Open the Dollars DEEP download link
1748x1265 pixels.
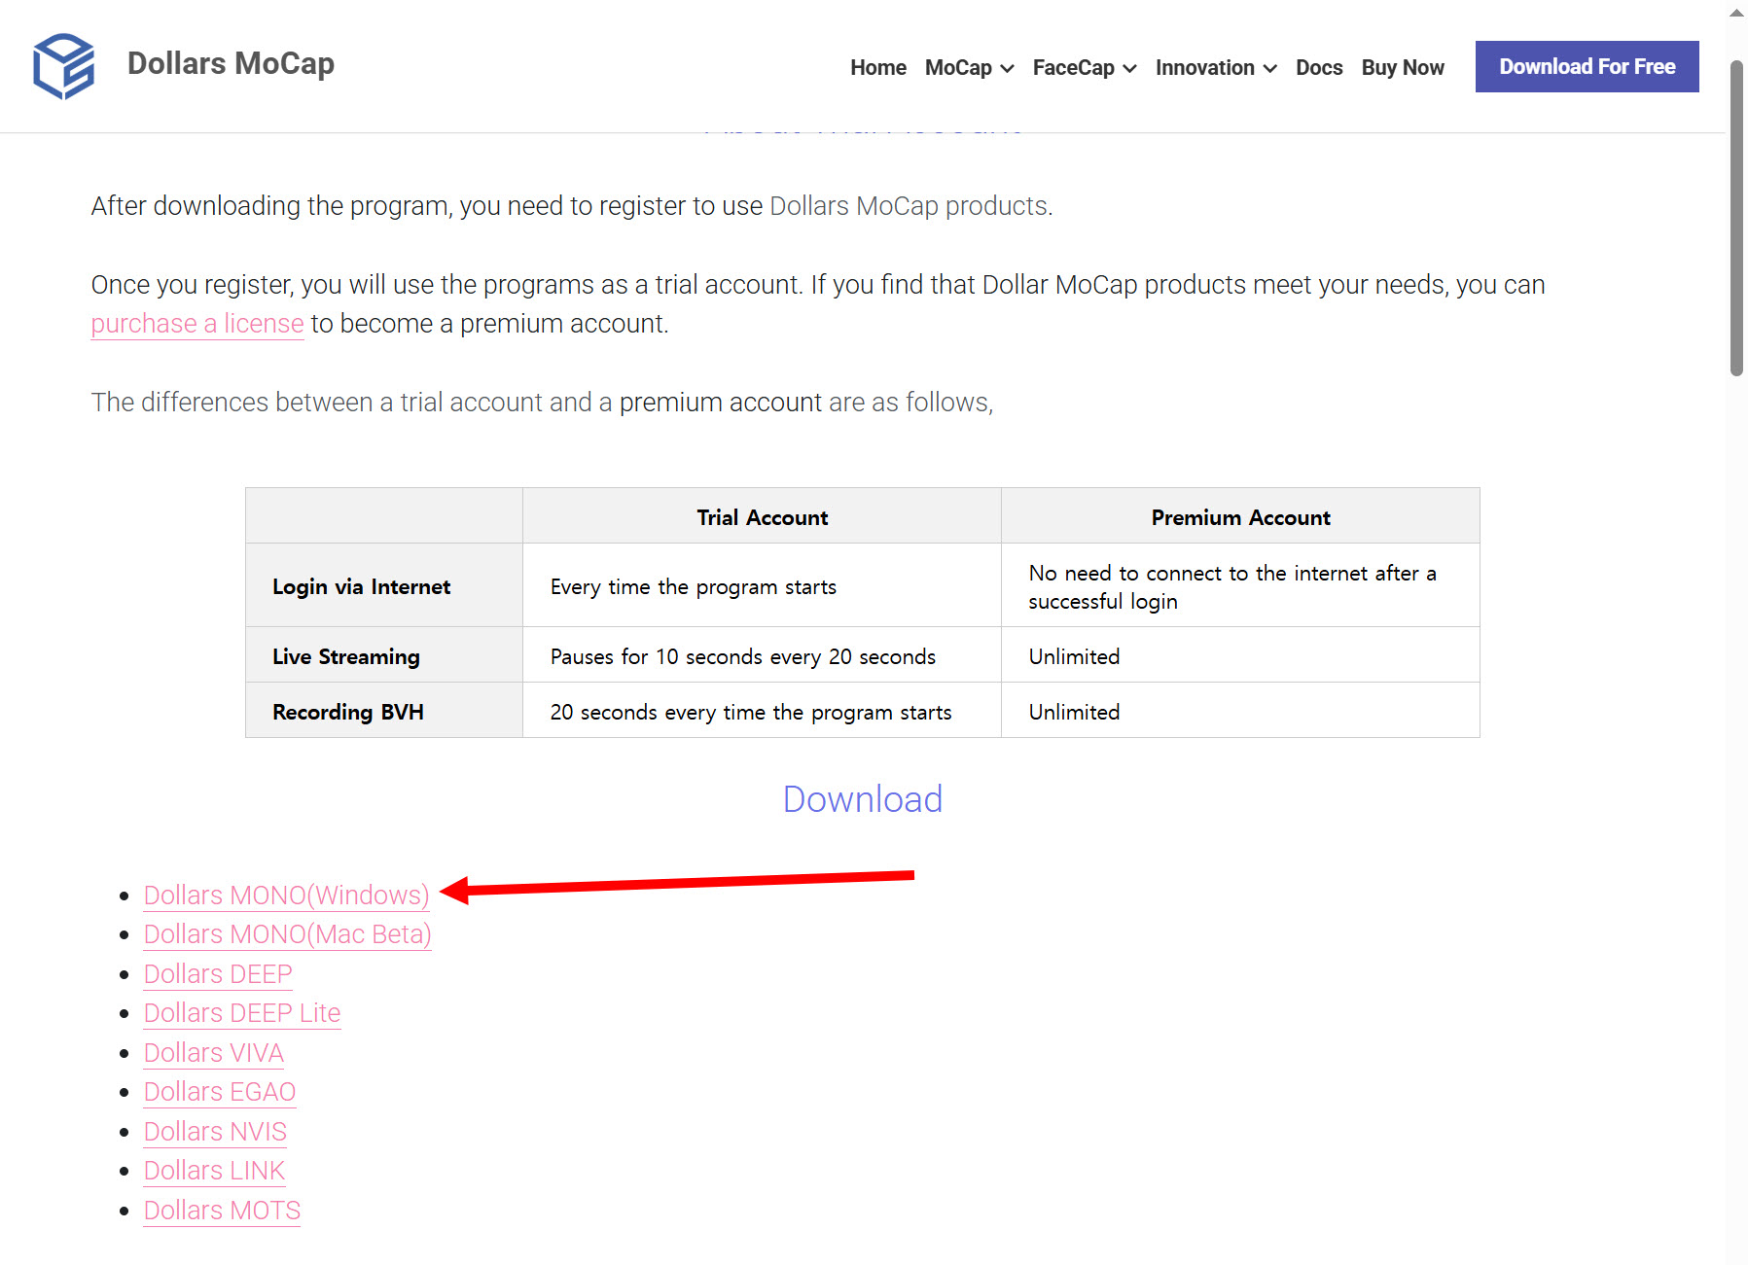218,973
